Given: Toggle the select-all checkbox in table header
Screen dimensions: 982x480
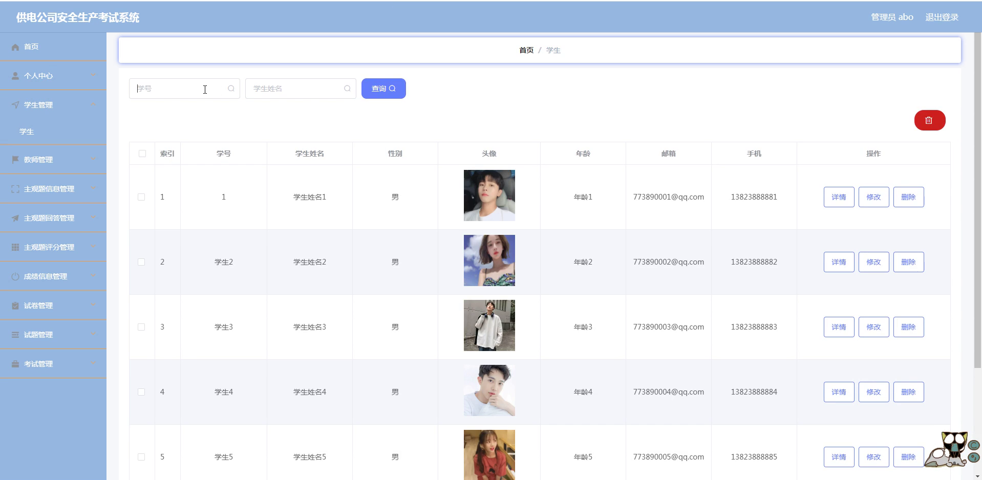Looking at the screenshot, I should 142,154.
